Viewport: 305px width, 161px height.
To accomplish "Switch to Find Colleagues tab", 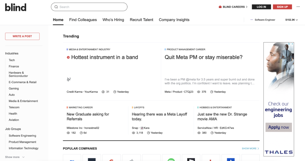I will tap(83, 20).
